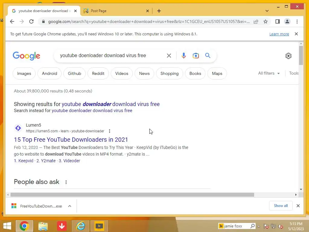Click the address bar URL
Viewport: 309px width, 232px height.
pyautogui.click(x=149, y=21)
